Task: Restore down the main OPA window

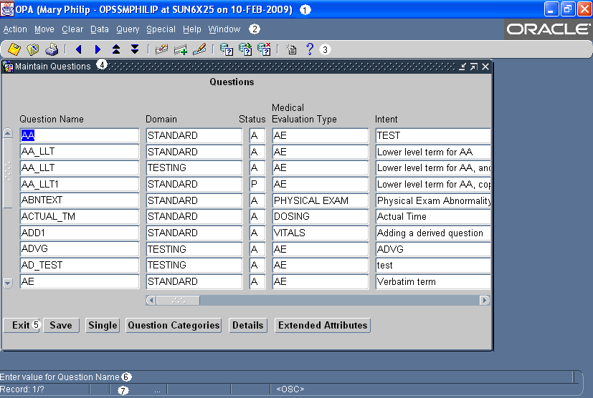Action: 568,9
